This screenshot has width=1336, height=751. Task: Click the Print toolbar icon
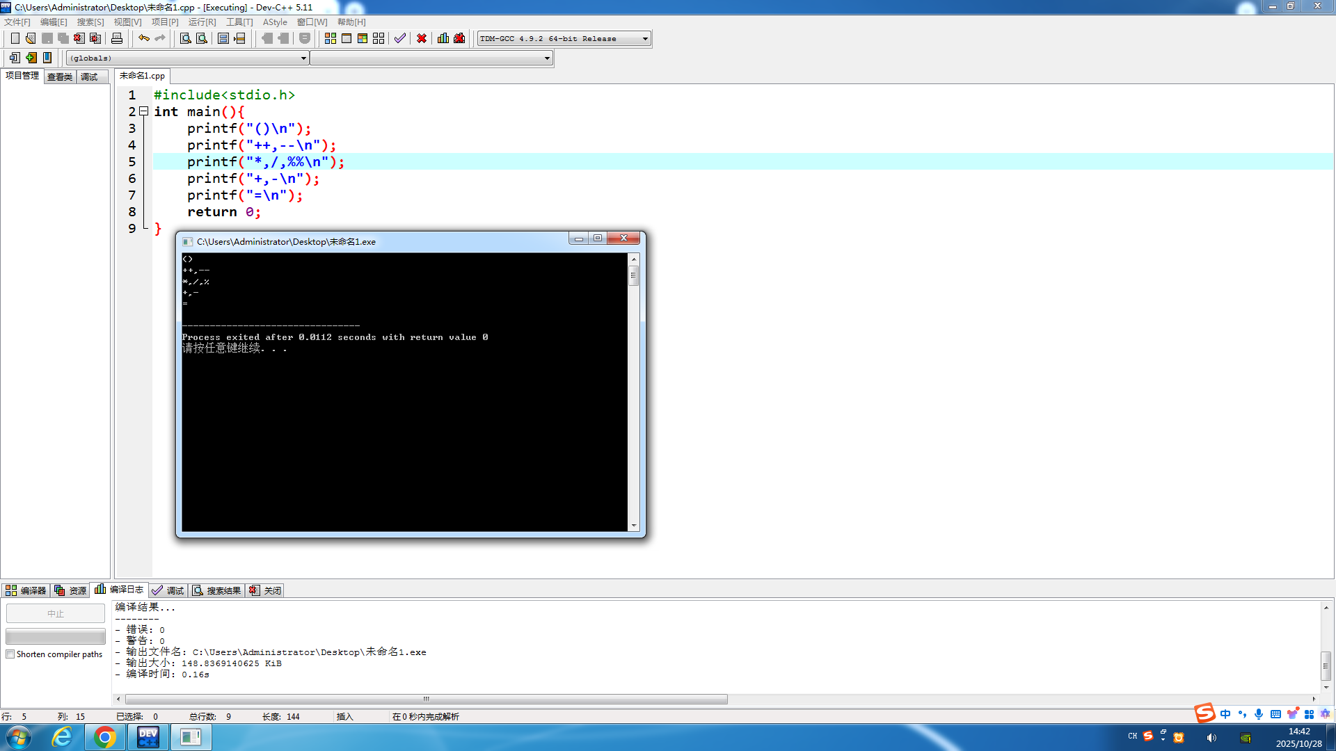(117, 38)
